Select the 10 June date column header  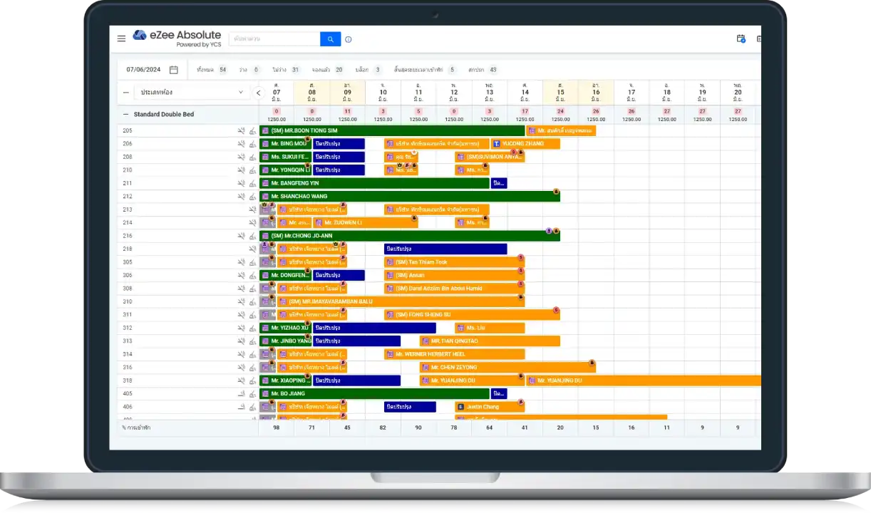point(383,93)
